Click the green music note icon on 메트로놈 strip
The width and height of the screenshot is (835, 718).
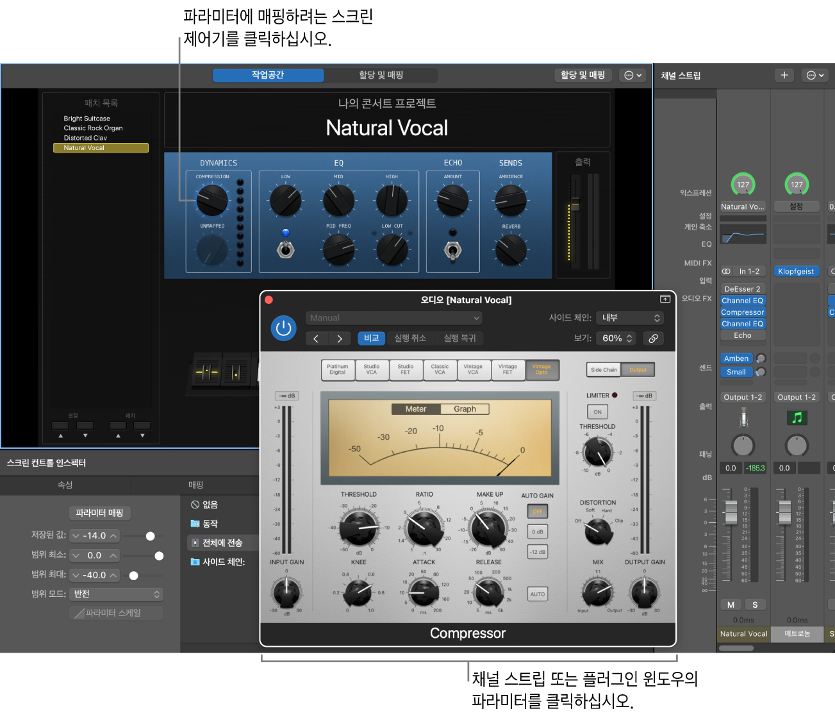tap(797, 418)
